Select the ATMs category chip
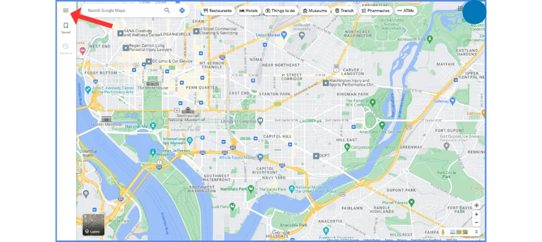The height and width of the screenshot is (242, 542). [406, 11]
